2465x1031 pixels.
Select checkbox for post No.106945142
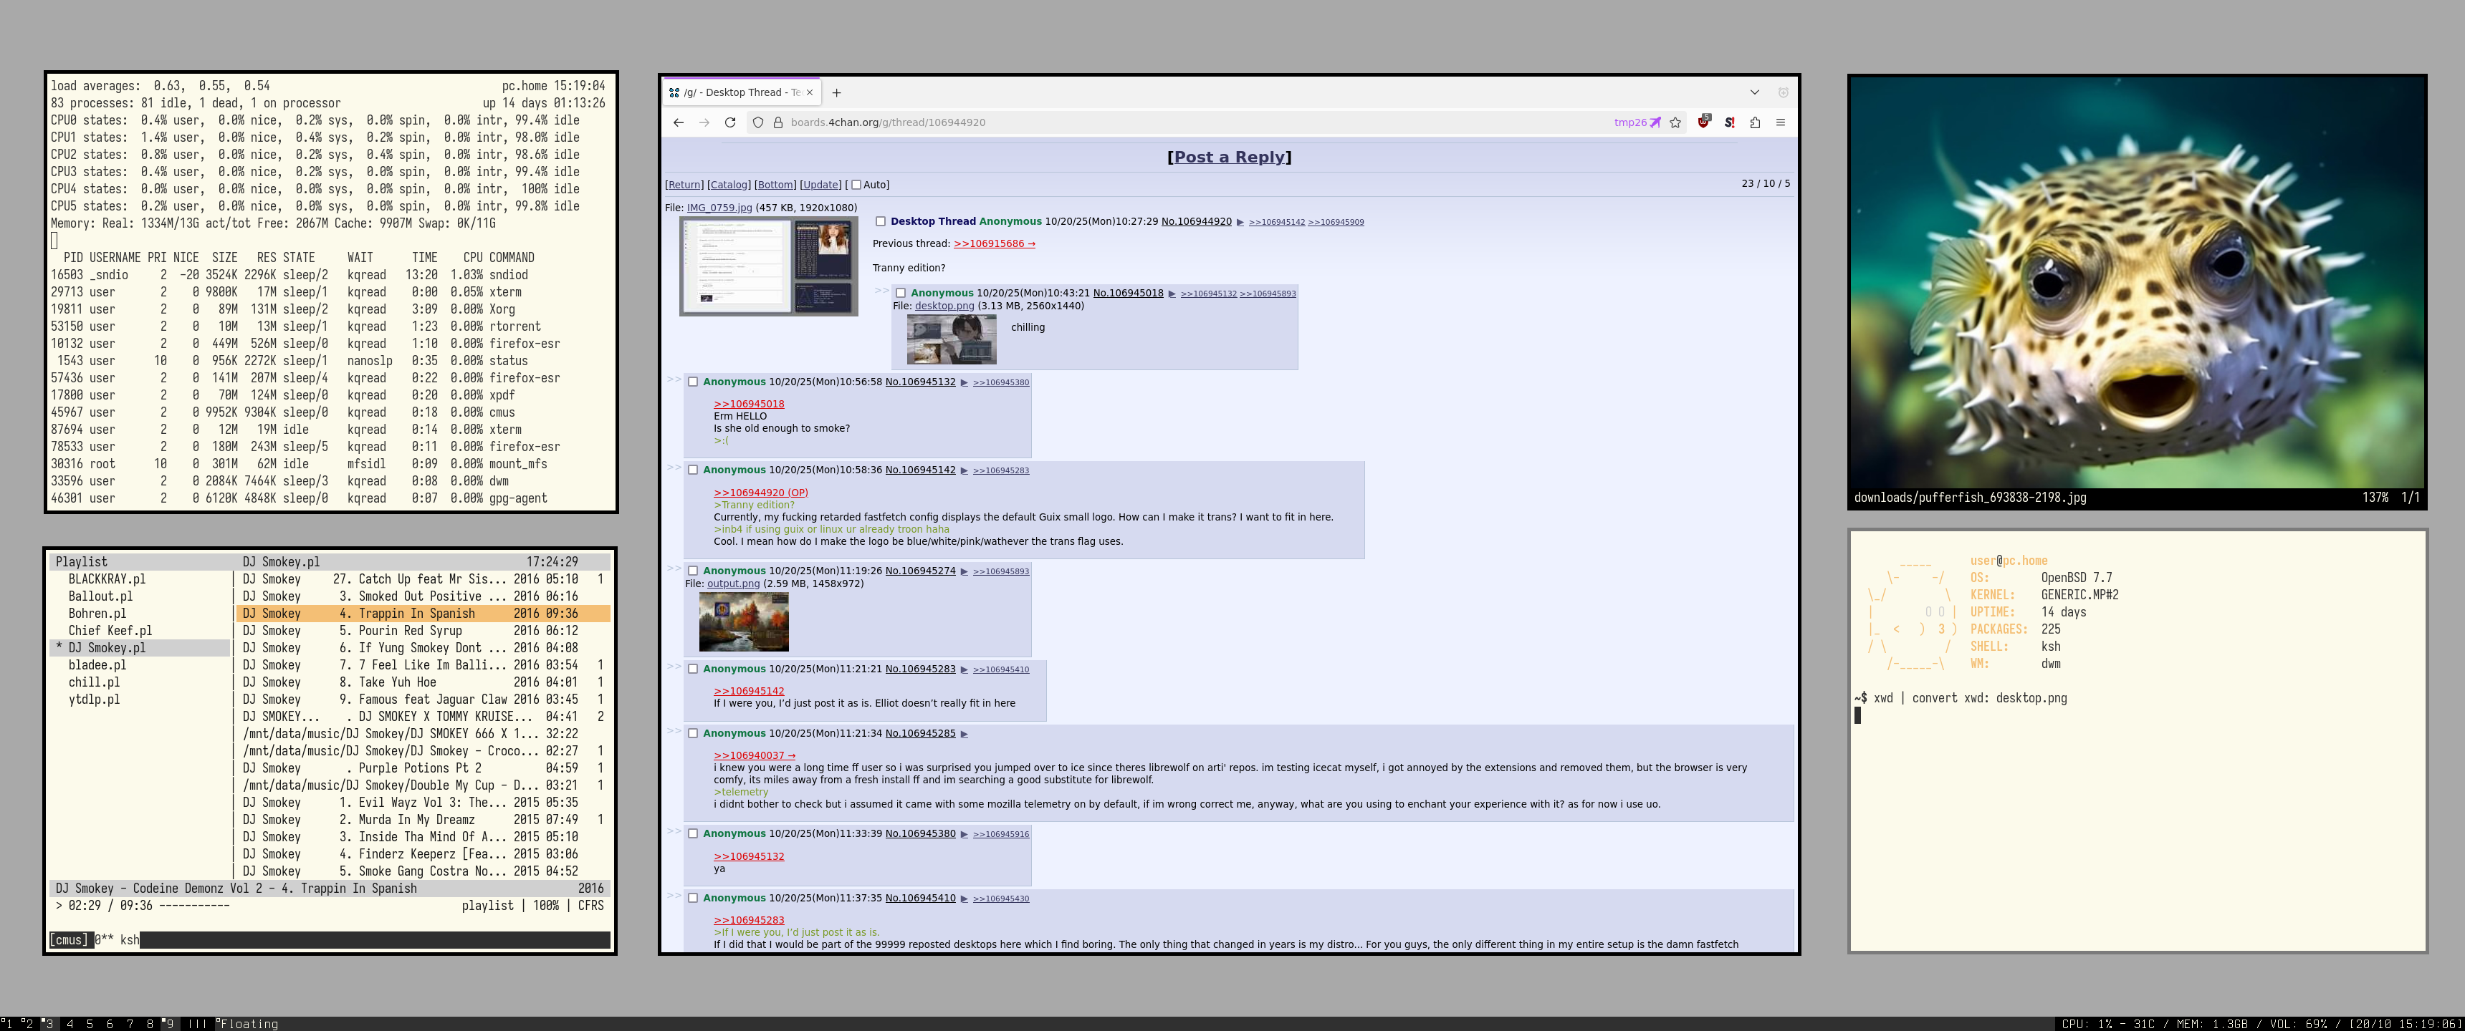tap(693, 470)
